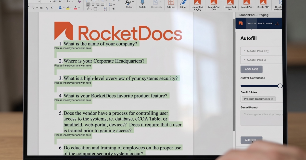Open highlight color dropdown arrow
Image resolution: width=306 pixels, height=160 pixels.
pyautogui.click(x=71, y=8)
